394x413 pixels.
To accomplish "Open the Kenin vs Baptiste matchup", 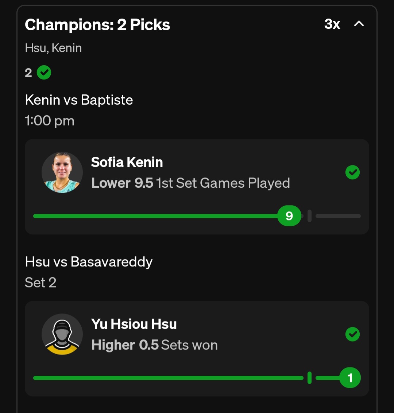I will pos(79,100).
